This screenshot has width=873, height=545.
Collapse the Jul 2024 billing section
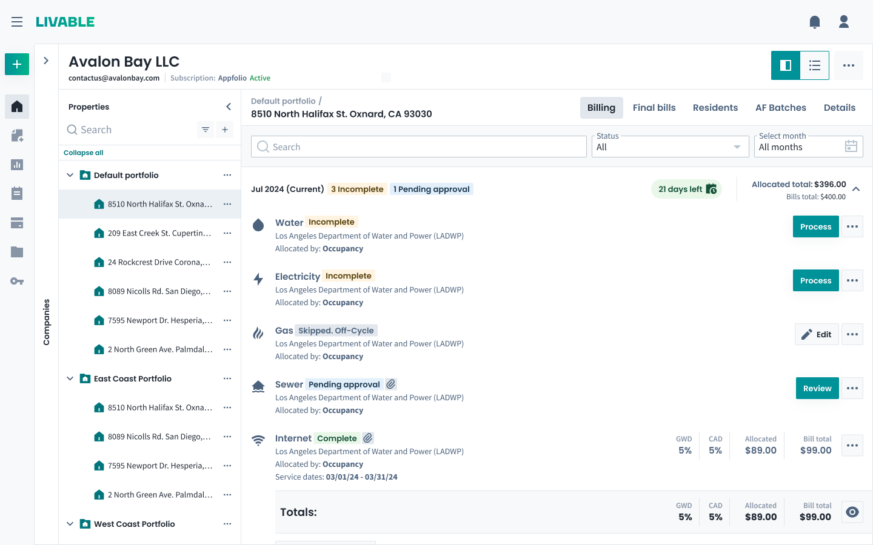pos(856,189)
